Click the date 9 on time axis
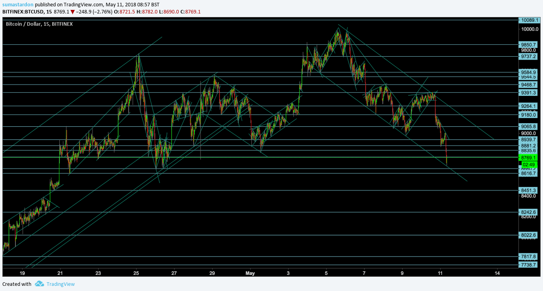543x291 pixels. [x=402, y=273]
